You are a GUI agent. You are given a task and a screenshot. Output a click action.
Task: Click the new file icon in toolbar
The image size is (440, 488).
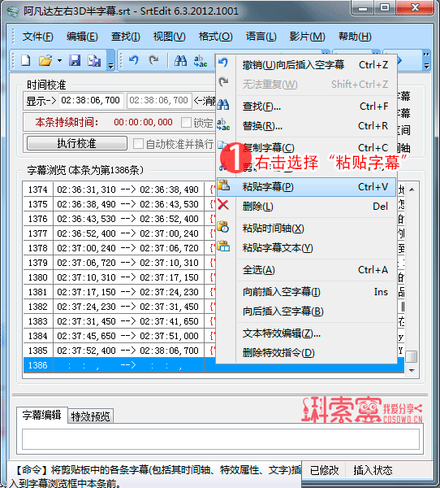[x=25, y=60]
